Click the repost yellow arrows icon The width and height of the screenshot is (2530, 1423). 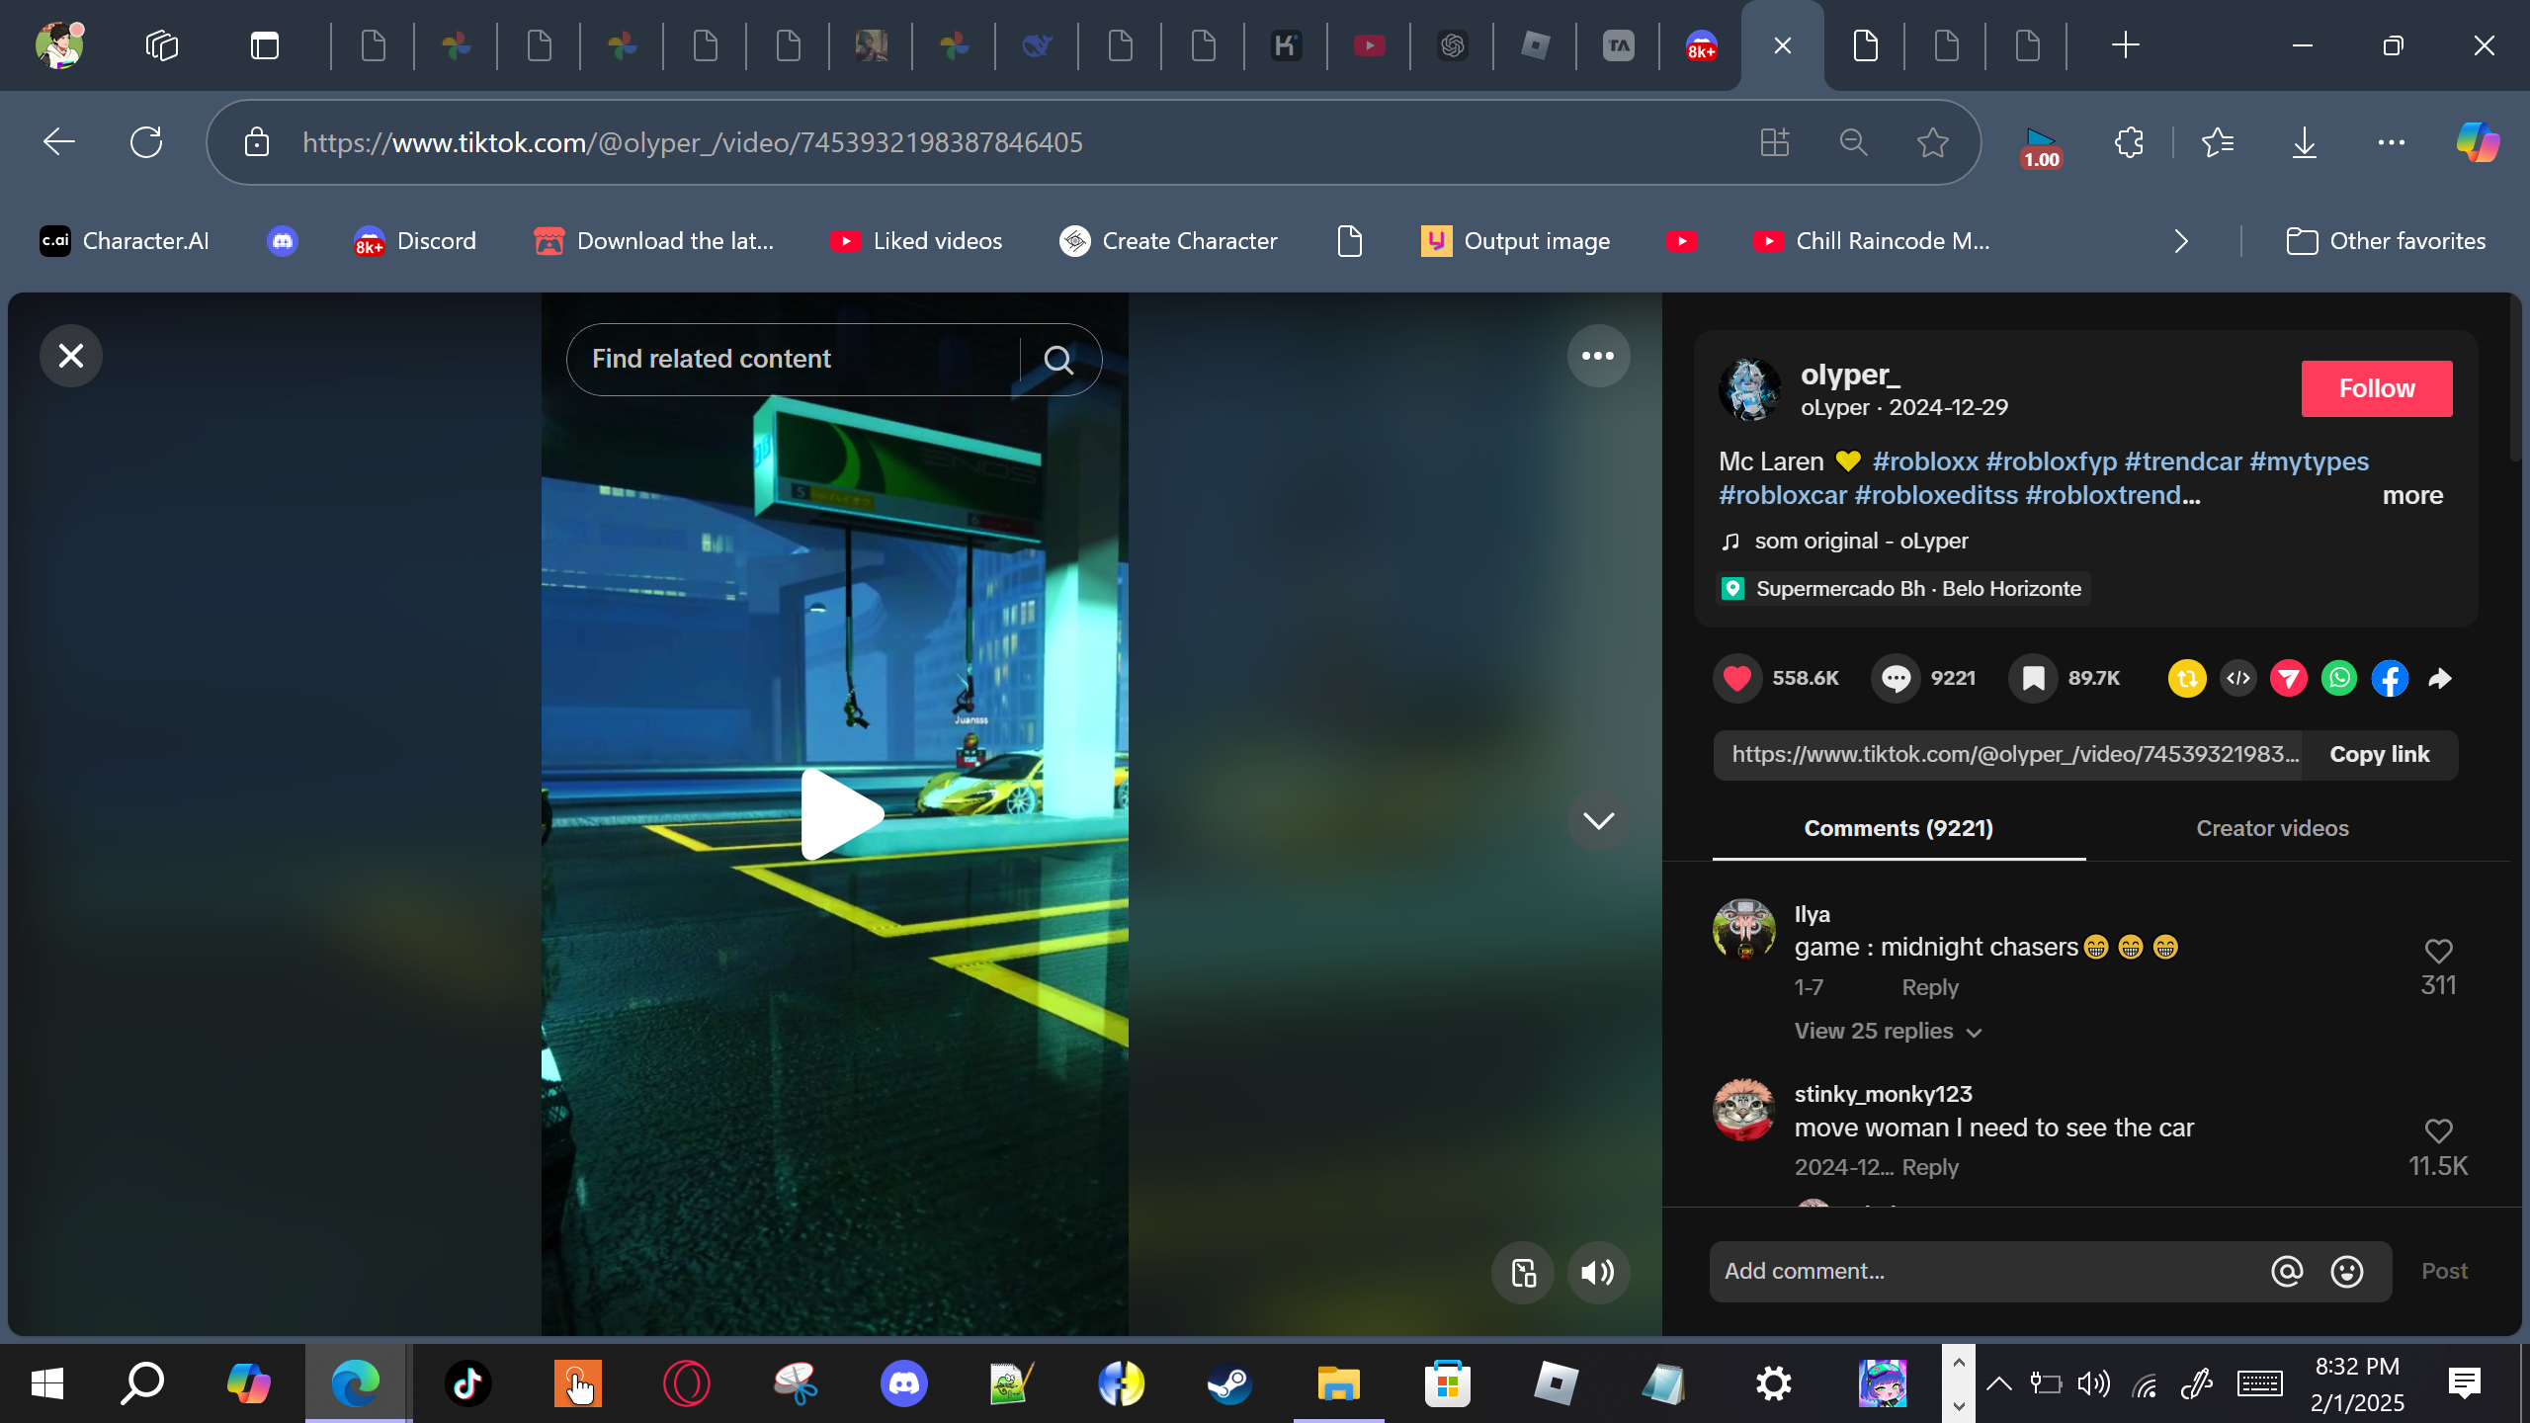click(x=2187, y=678)
